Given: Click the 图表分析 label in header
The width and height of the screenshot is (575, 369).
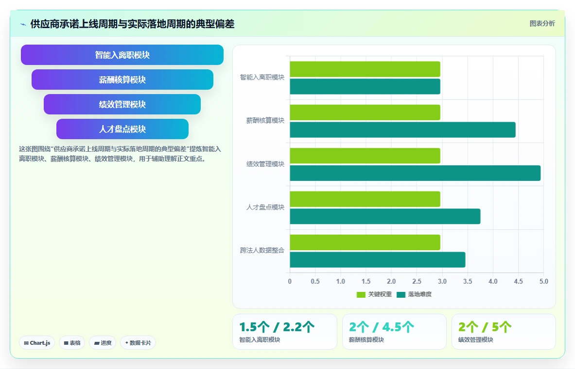Looking at the screenshot, I should point(542,23).
